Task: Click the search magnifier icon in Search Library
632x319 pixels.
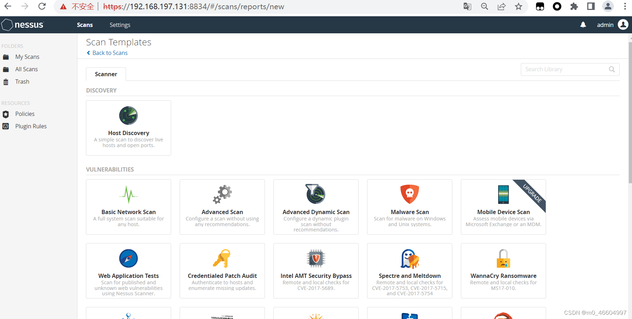Action: [x=612, y=69]
